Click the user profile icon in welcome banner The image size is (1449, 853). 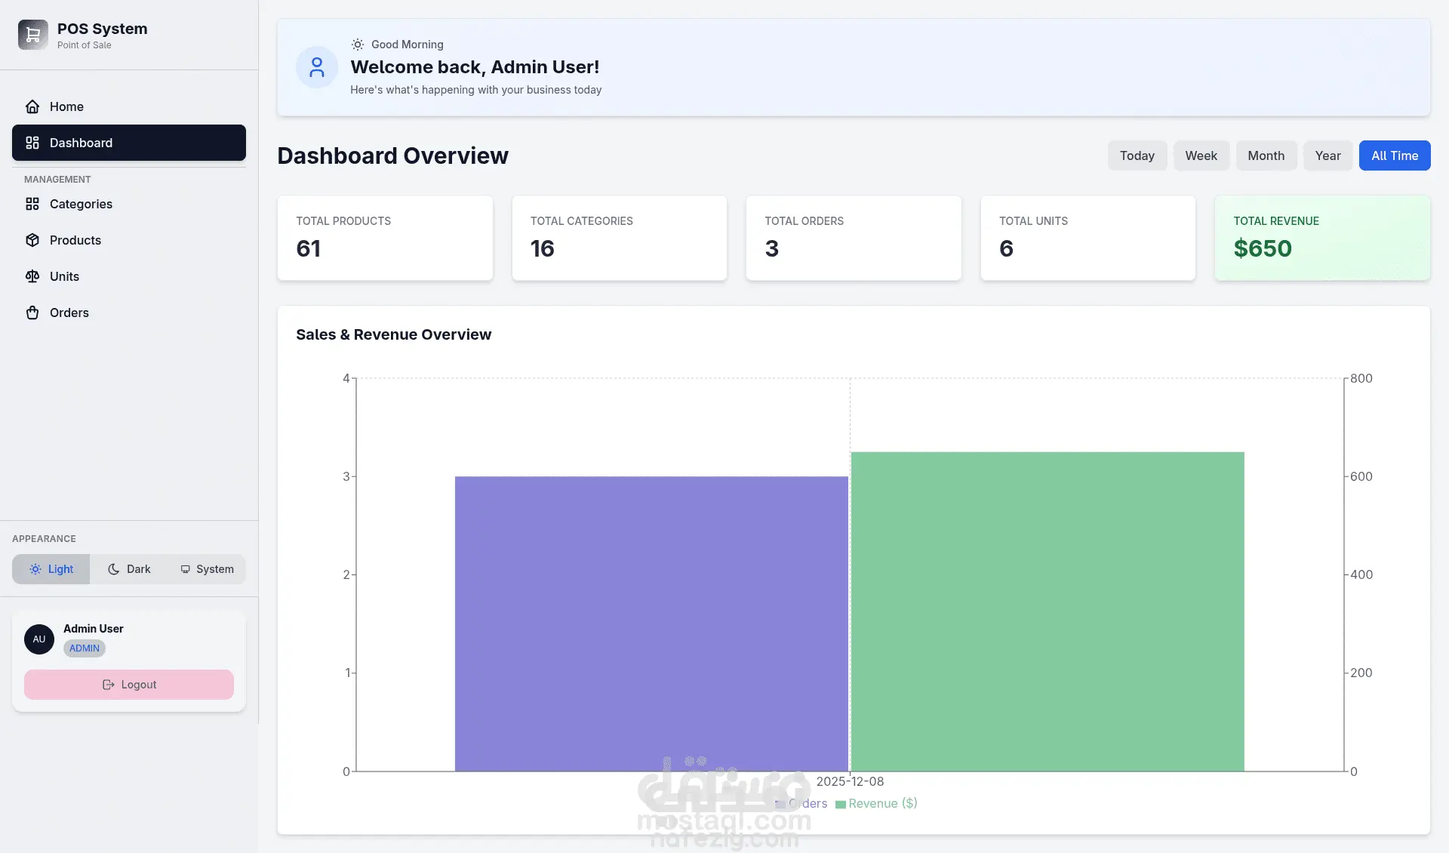(x=317, y=67)
